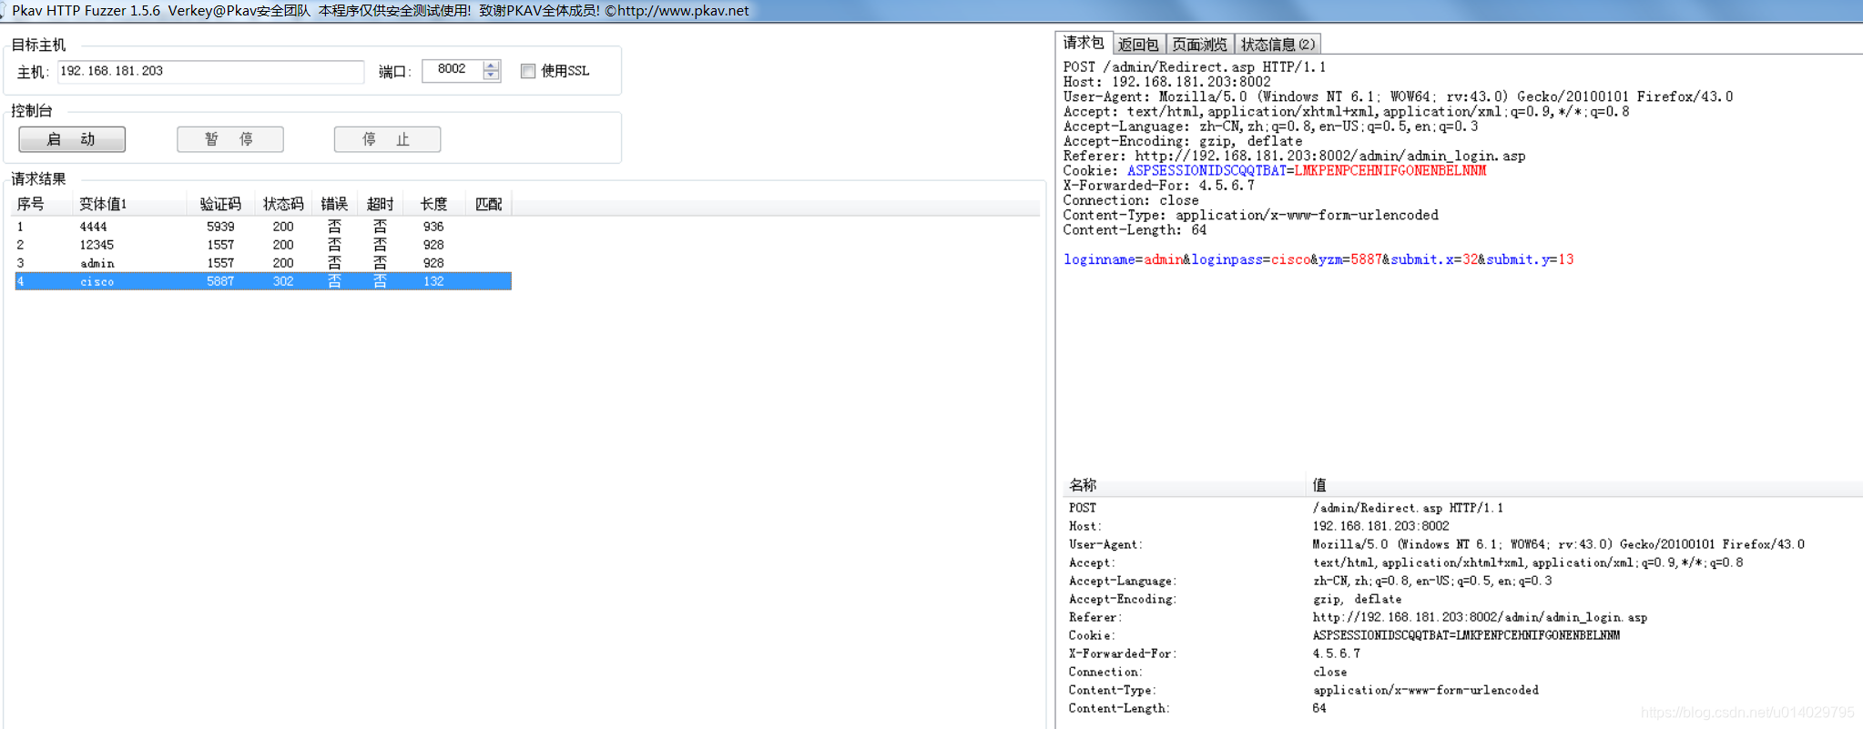Sort by 错误 column header
This screenshot has height=729, width=1863.
pos(334,204)
